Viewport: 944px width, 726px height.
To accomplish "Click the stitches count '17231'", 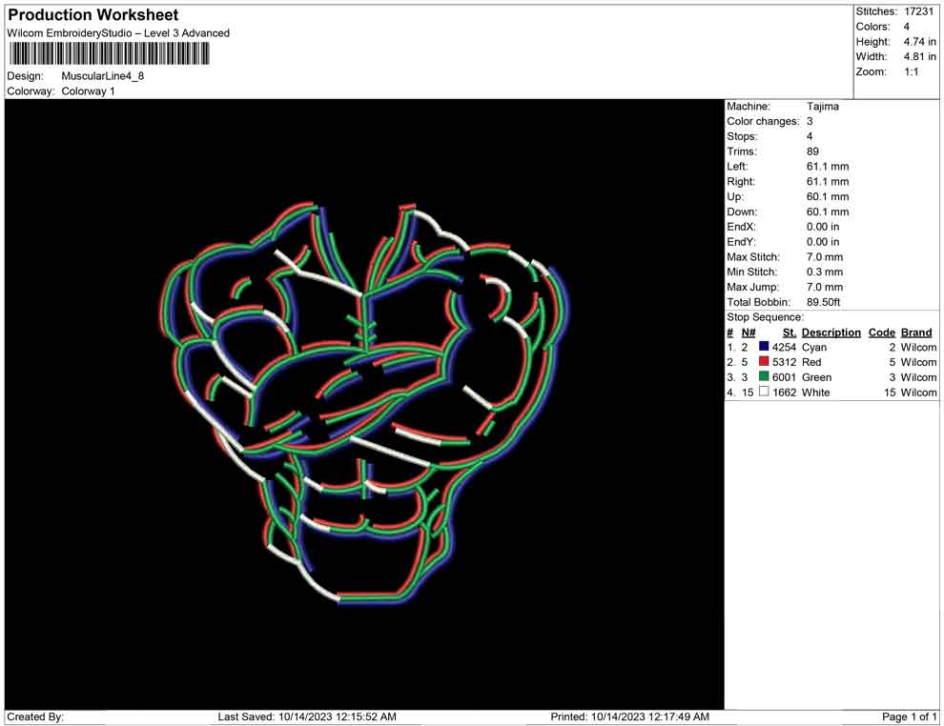I will (x=918, y=11).
